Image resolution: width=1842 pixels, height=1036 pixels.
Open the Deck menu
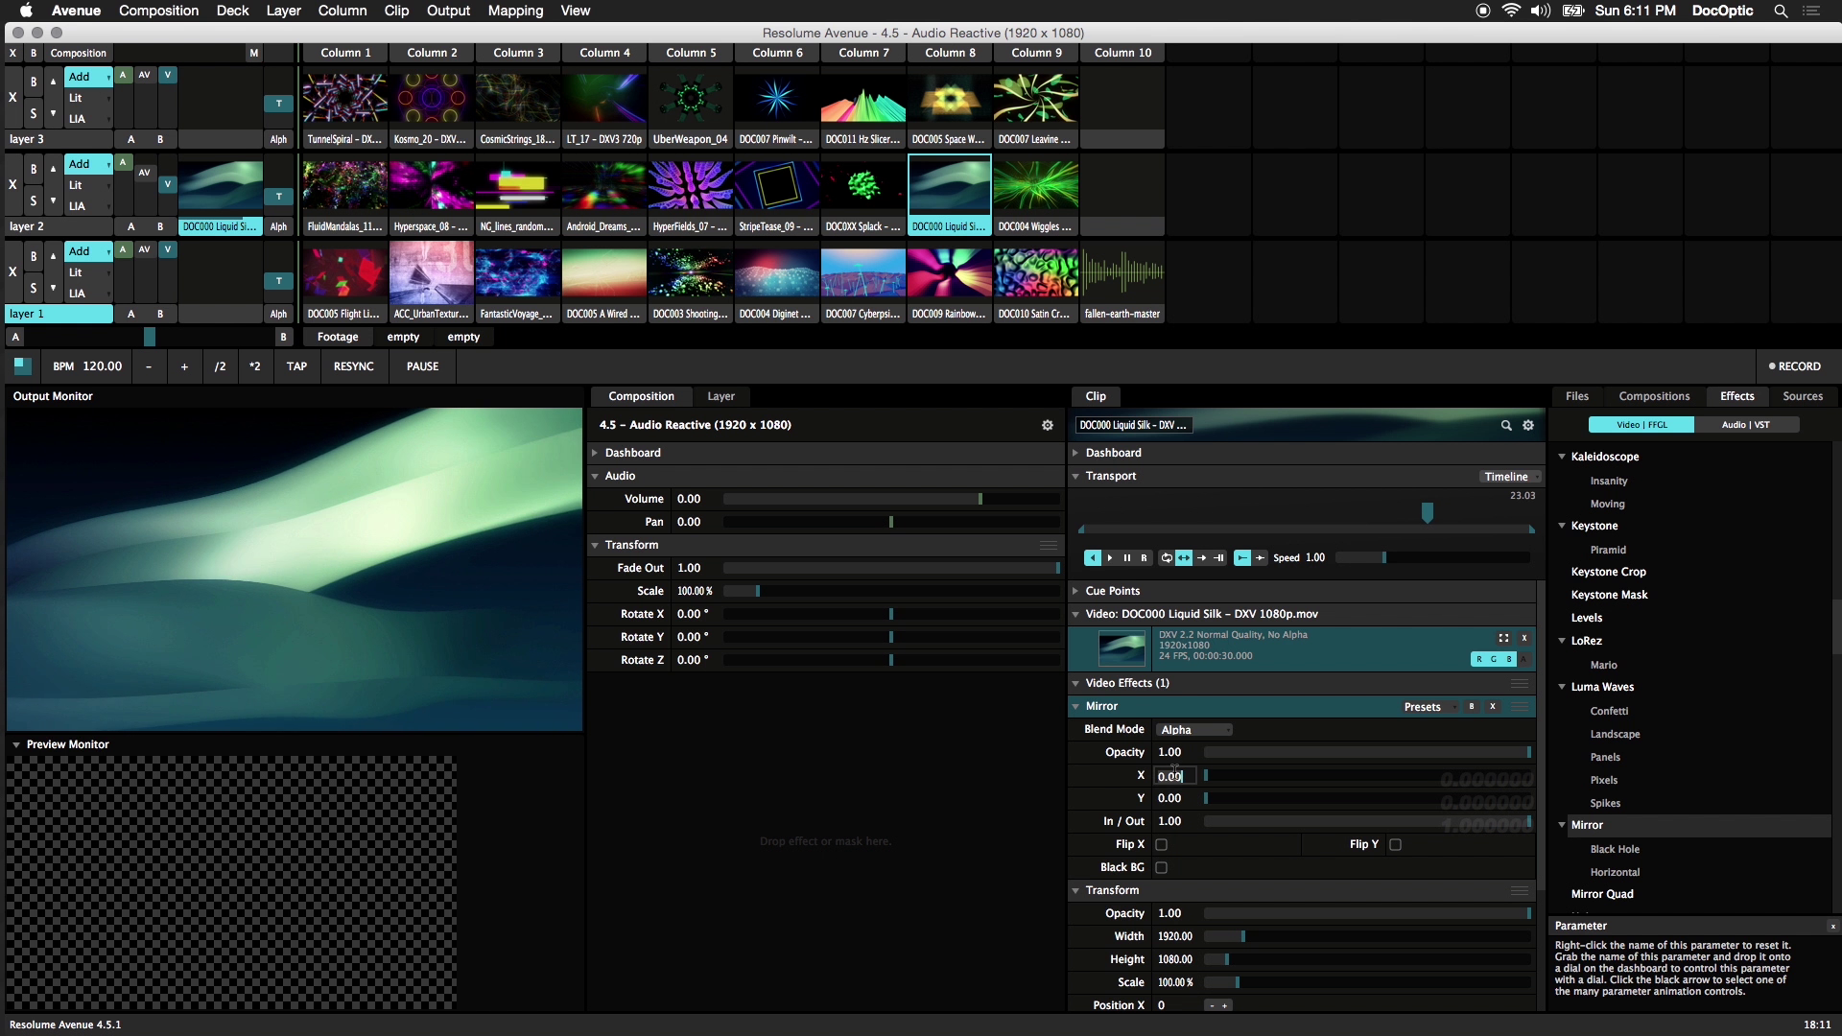232,11
